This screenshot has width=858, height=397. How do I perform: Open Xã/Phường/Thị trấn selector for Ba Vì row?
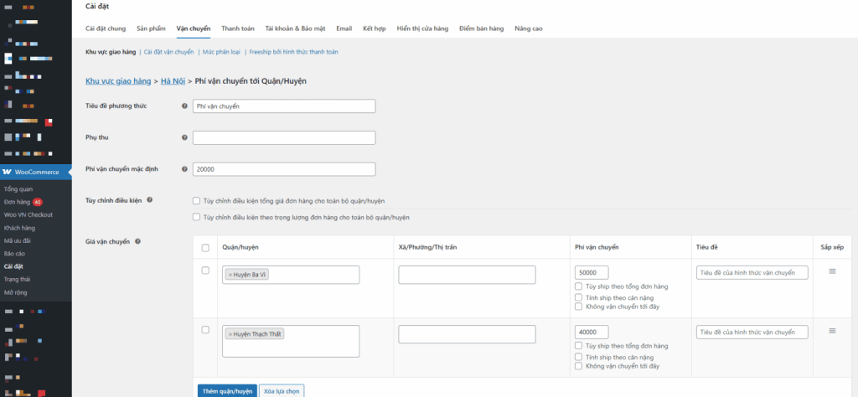[x=467, y=275]
